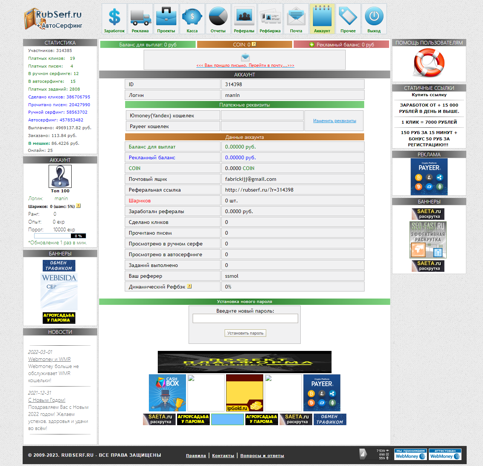
Task: Open Вопросы и ответы in the footer
Action: (x=262, y=456)
